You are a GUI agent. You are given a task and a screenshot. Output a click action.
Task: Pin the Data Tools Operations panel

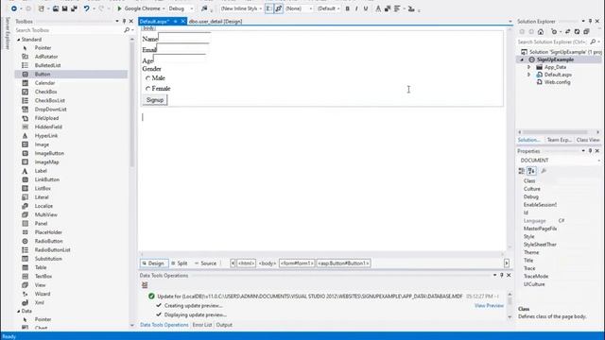502,275
